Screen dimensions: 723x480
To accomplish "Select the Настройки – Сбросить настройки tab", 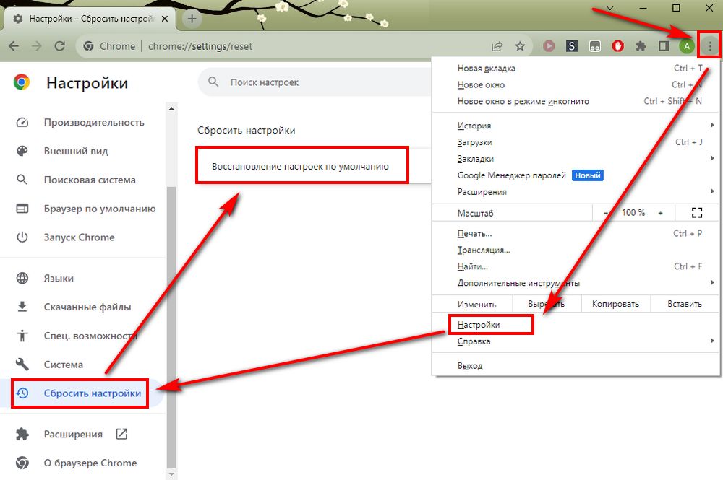I will 90,19.
